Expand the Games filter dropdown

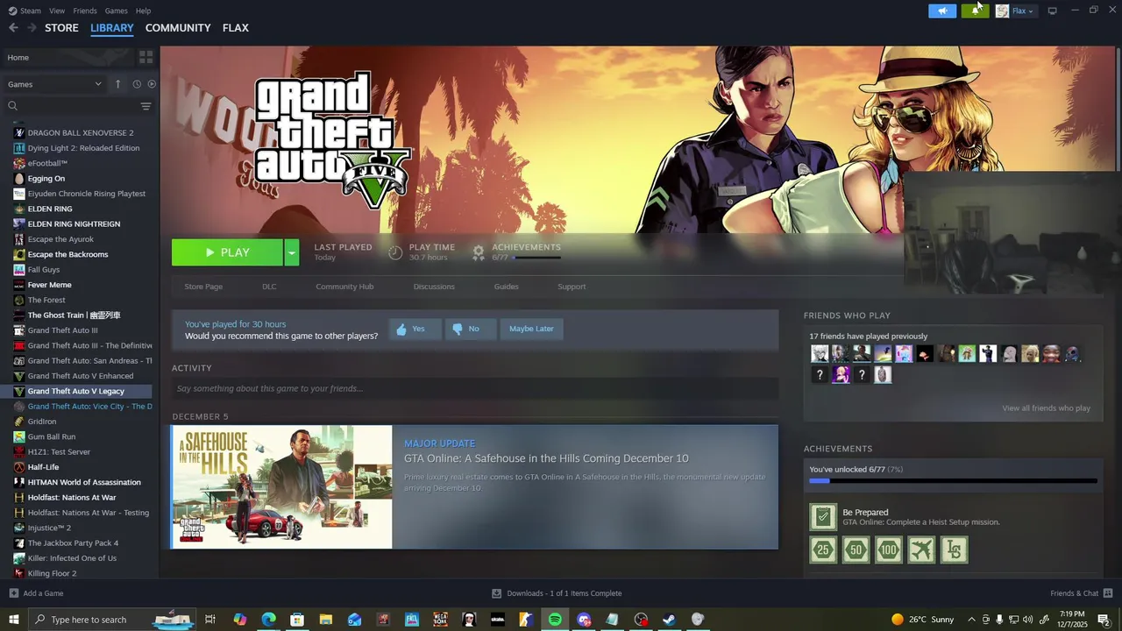tap(54, 84)
